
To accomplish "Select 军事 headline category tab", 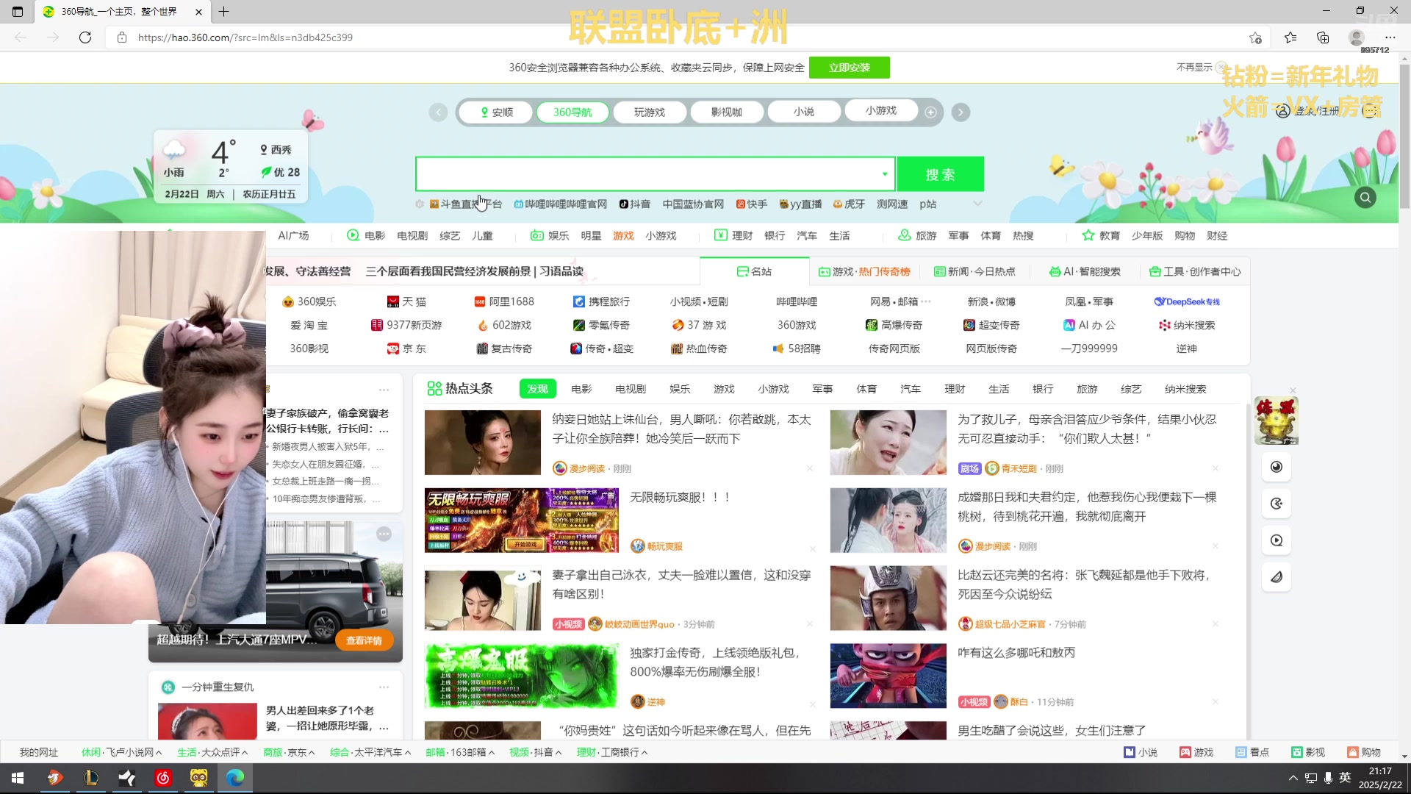I will click(x=822, y=390).
